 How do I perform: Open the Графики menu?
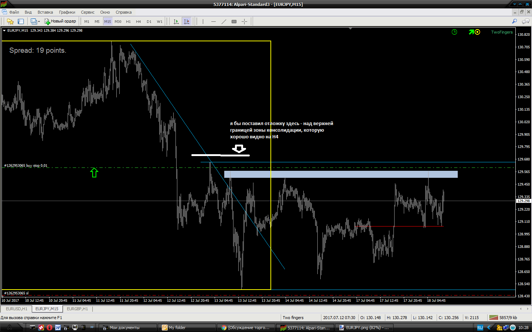[67, 12]
